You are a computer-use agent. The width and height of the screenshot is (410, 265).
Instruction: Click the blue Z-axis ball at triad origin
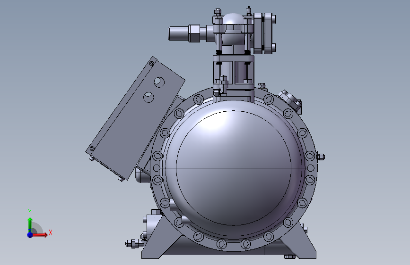(30, 235)
